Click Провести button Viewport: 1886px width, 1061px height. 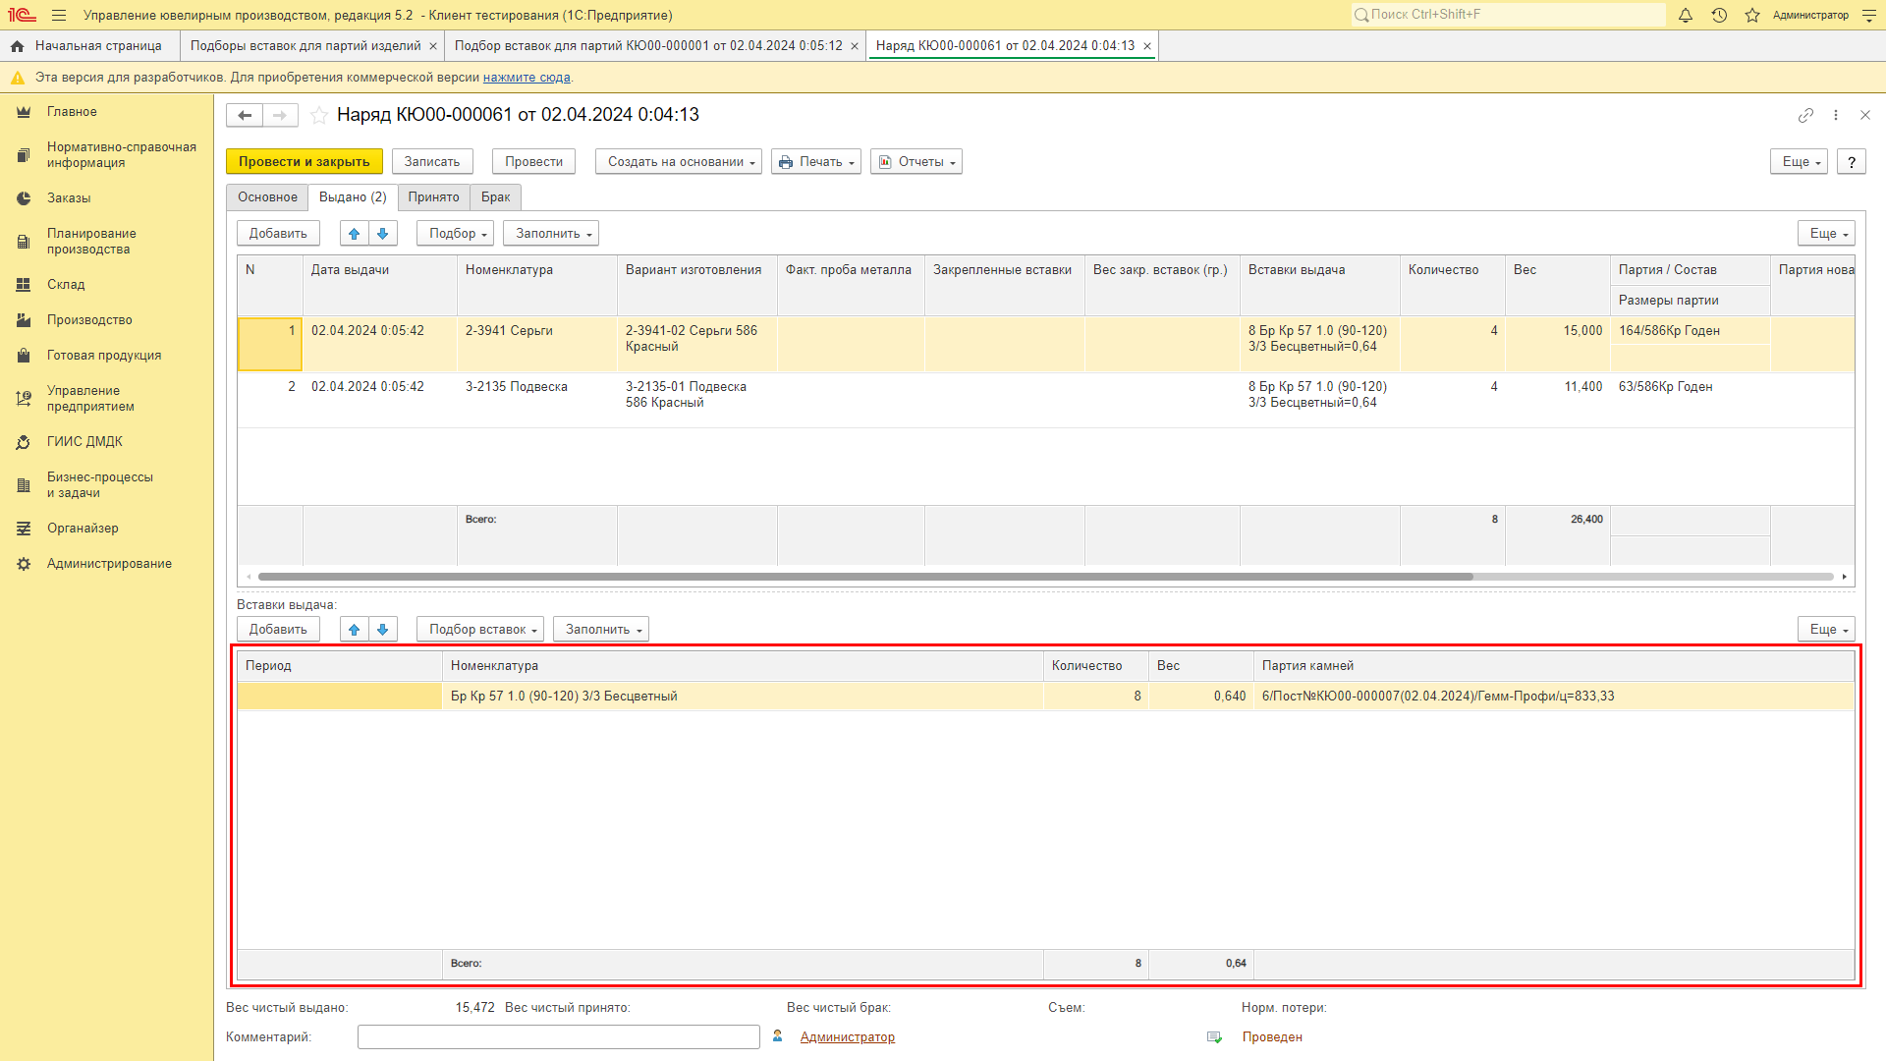[x=533, y=162]
